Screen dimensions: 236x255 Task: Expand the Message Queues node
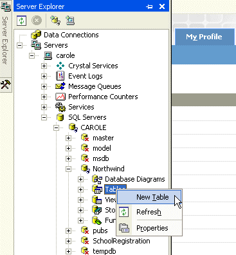(x=44, y=86)
